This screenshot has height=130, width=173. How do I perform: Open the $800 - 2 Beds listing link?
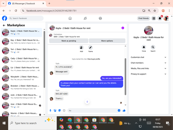pos(67,37)
